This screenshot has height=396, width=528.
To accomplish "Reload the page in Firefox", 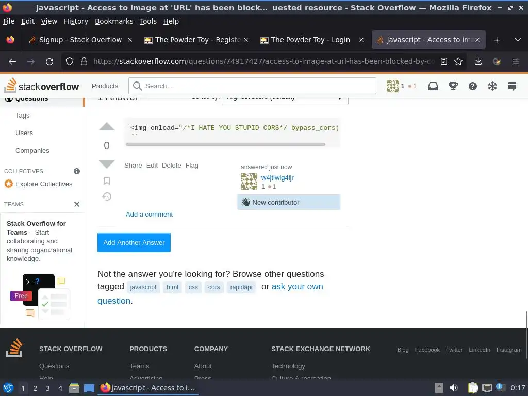I will click(49, 62).
